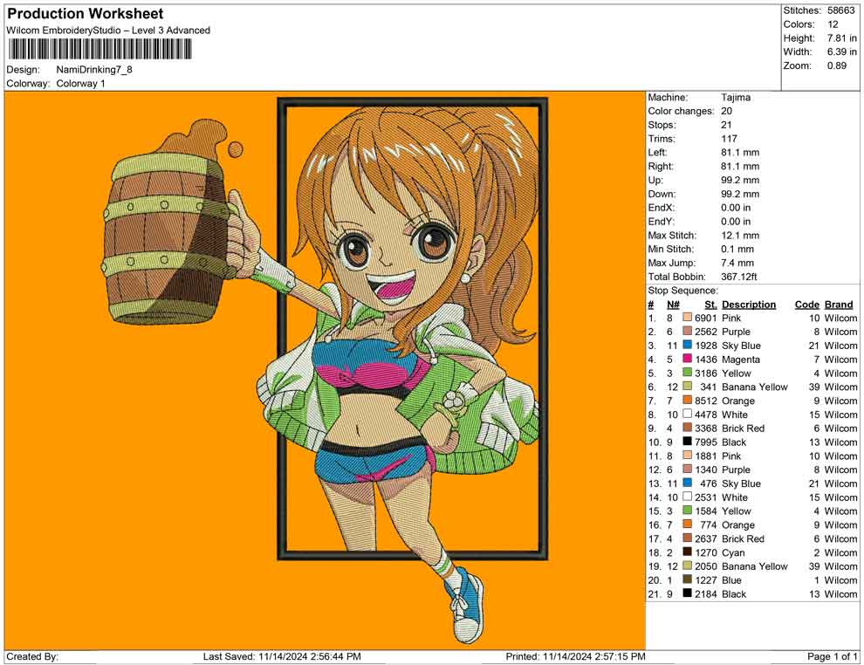The height and width of the screenshot is (665, 864).
Task: Click the Max Jump value 7.4 mm
Action: [x=737, y=263]
